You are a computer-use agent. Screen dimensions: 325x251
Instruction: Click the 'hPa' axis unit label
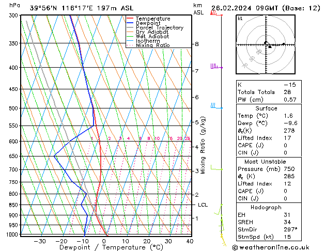(x=14, y=5)
